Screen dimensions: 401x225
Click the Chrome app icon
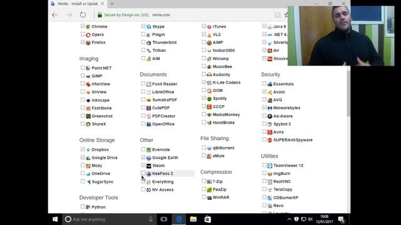point(88,26)
